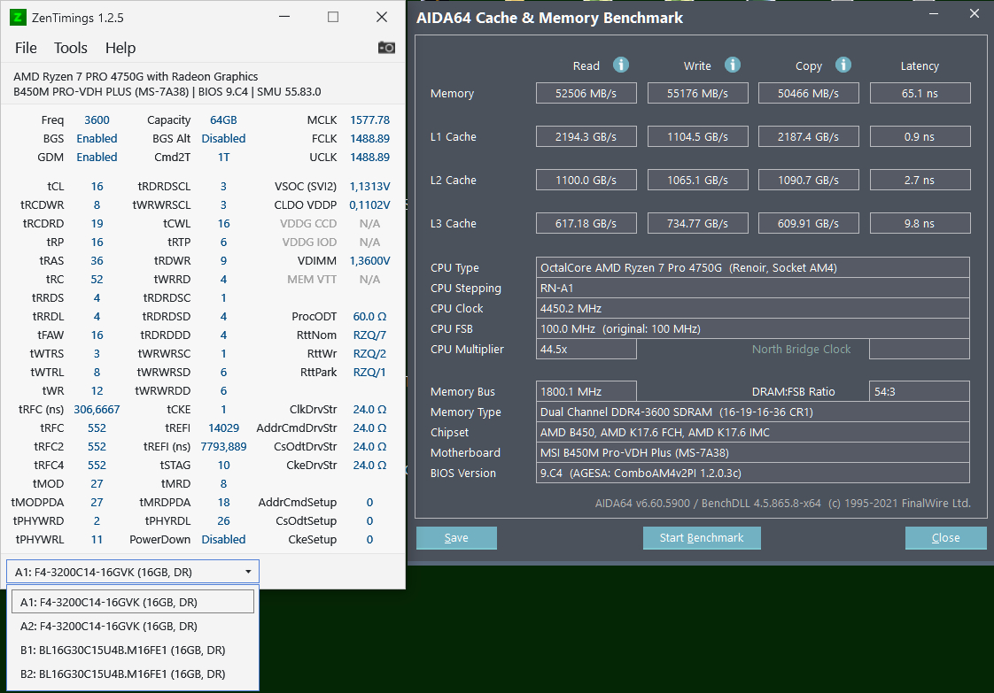Screen dimensions: 994x693
Task: Click L1 Cache Read value 2194.3 GB/s
Action: (x=586, y=136)
